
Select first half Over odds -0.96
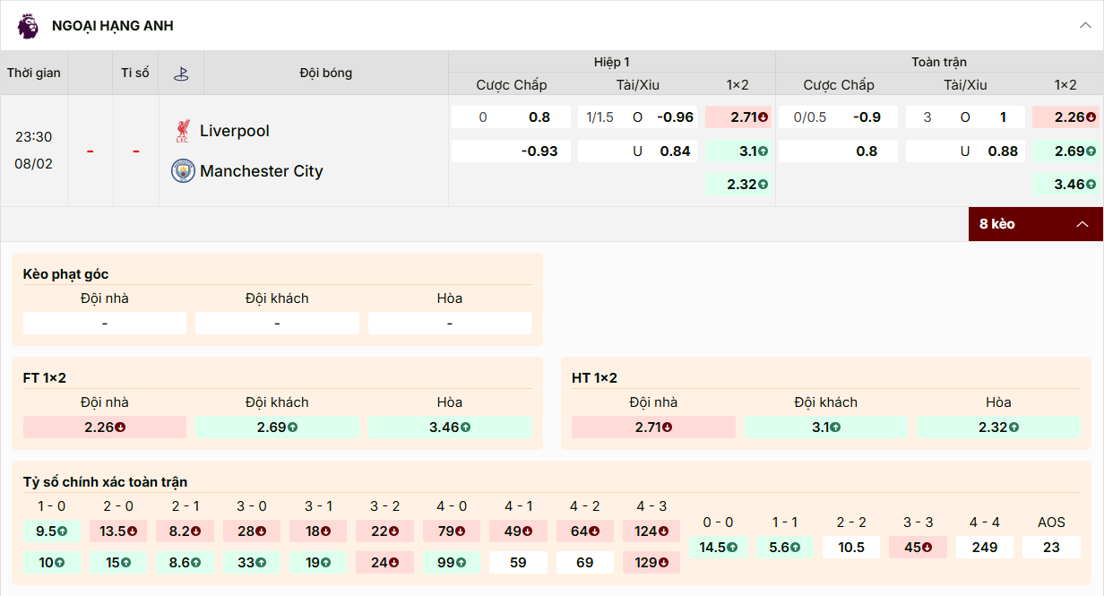[637, 117]
